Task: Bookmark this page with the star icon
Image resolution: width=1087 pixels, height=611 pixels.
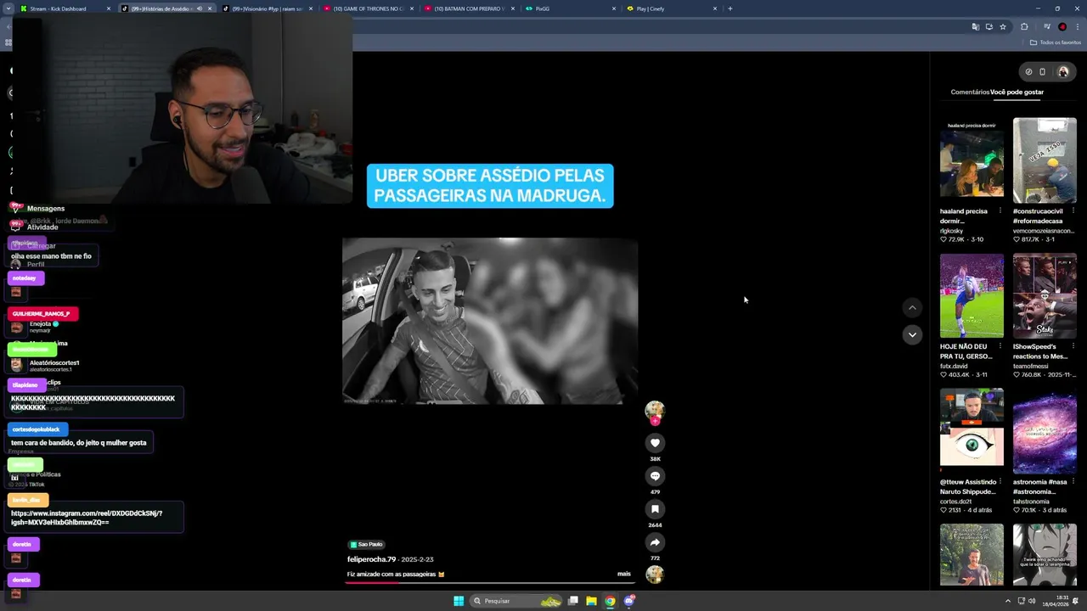Action: tap(1003, 27)
